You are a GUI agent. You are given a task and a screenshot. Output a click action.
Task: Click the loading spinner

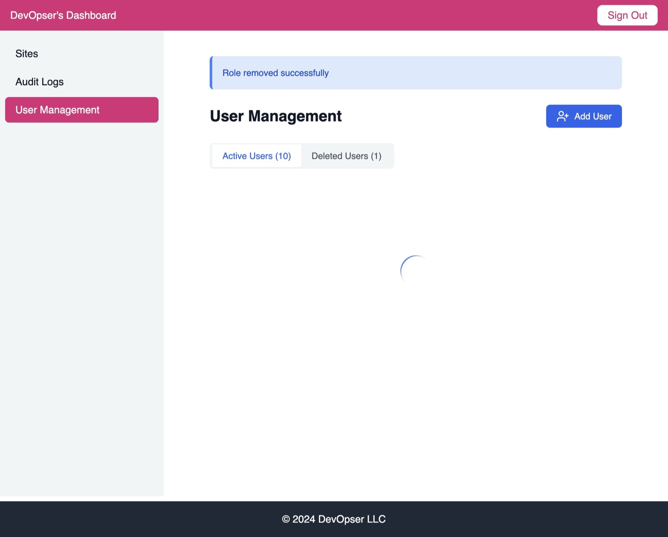(x=415, y=270)
